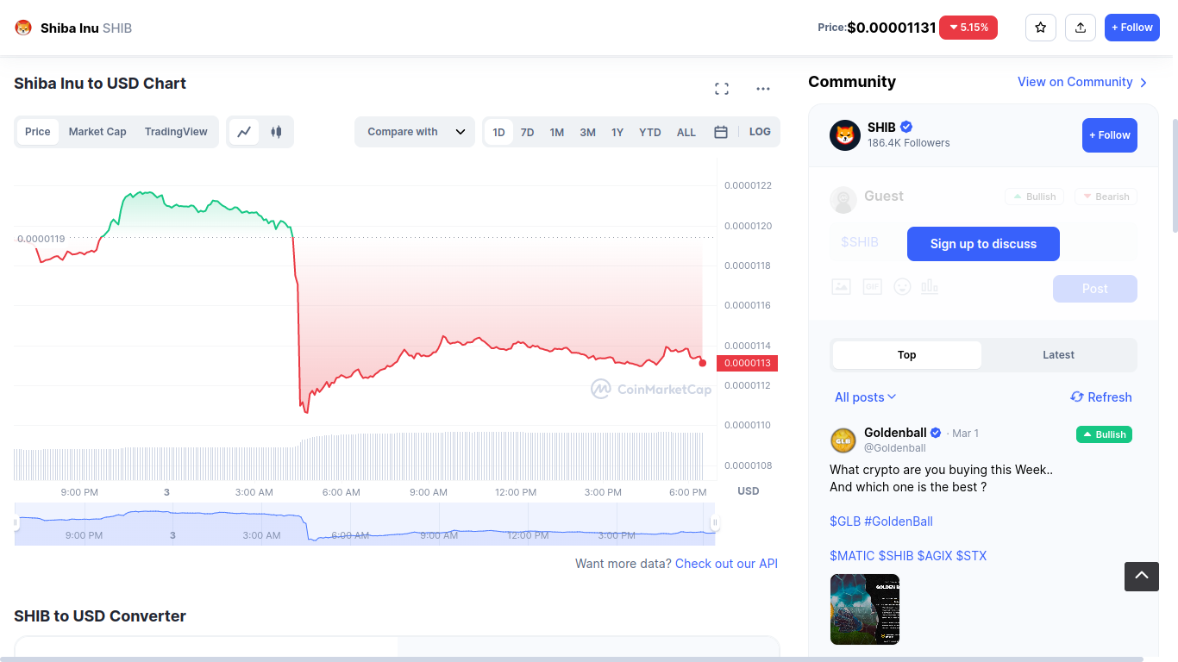The image size is (1178, 662).
Task: Open Goldenball profile name
Action: click(895, 433)
